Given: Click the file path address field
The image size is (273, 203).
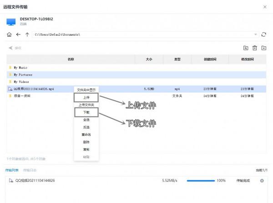Looking at the screenshot, I should point(141,34).
